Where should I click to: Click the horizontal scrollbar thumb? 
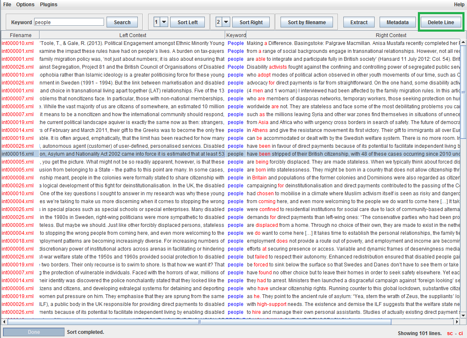tap(199, 322)
